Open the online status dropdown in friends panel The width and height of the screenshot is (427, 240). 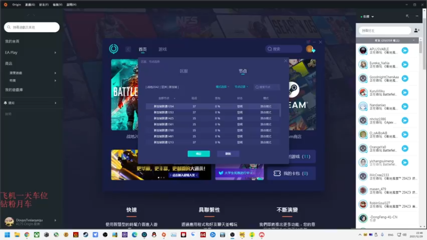(x=367, y=17)
